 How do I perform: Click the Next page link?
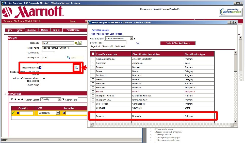point(107,34)
